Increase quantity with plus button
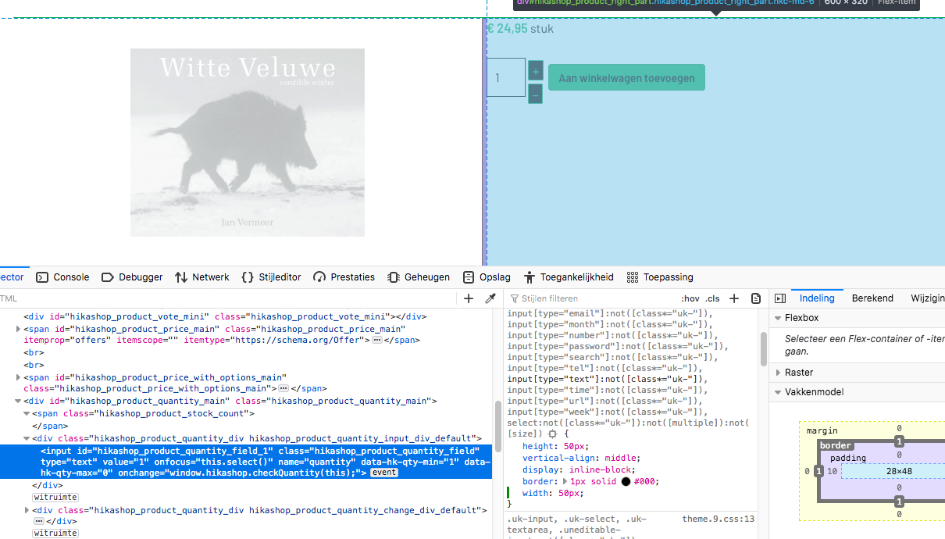945x539 pixels. [x=535, y=71]
